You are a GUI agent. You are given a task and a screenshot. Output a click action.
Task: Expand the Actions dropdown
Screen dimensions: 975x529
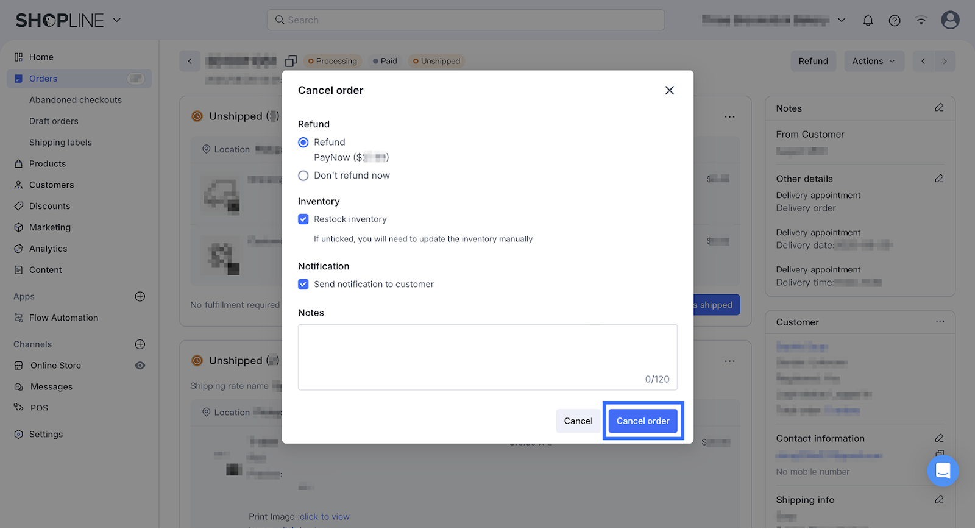(873, 61)
